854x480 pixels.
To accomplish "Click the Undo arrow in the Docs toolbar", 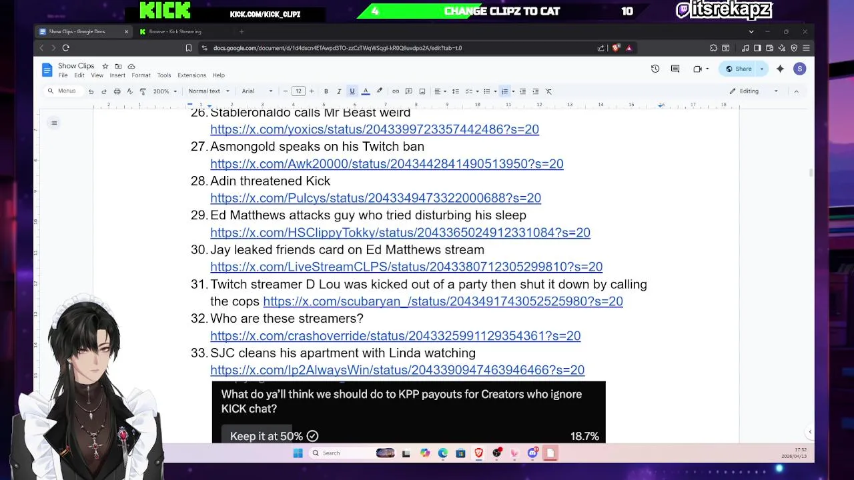I will pos(91,91).
